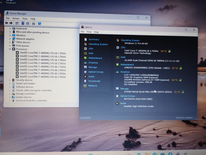Expand Sound, video and game controllers

click(10, 90)
